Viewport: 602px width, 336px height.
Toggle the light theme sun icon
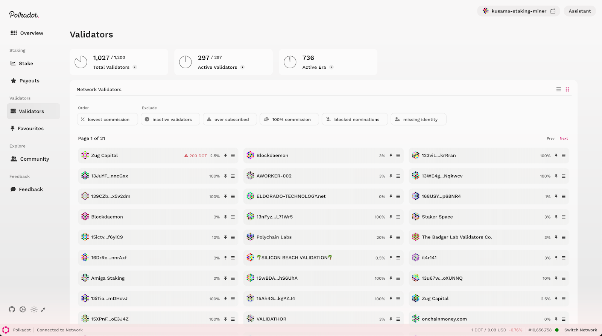point(34,309)
